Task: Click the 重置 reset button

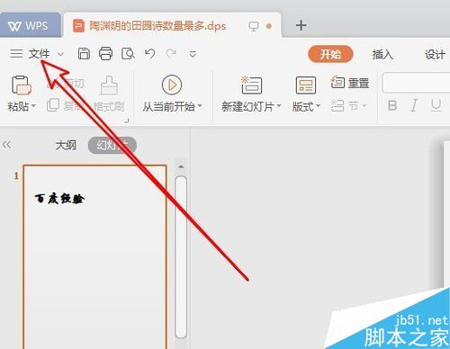Action: 350,83
